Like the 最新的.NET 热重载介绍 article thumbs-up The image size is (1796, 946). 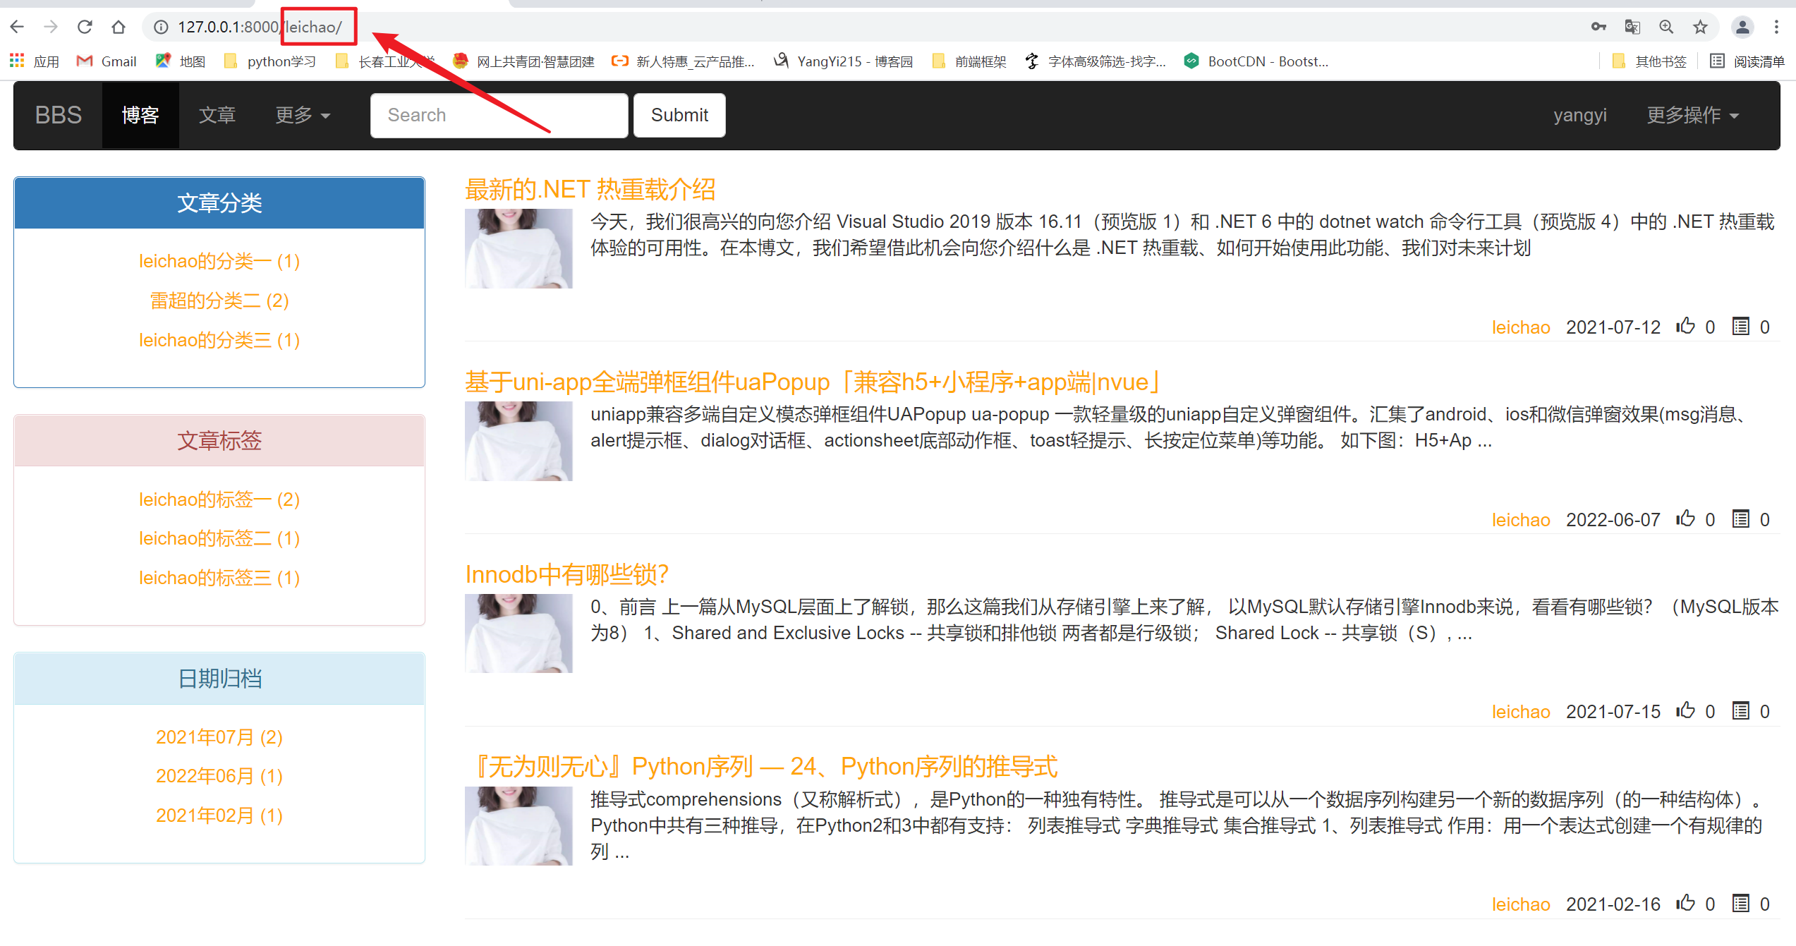pos(1686,326)
